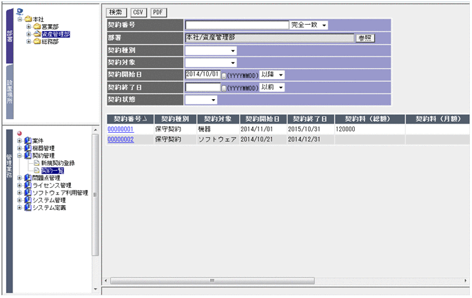Sort by 契約対象 column header

tap(218, 119)
